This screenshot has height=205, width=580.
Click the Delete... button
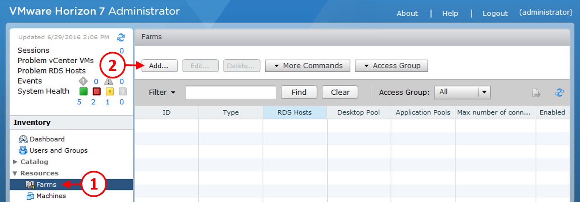click(242, 66)
